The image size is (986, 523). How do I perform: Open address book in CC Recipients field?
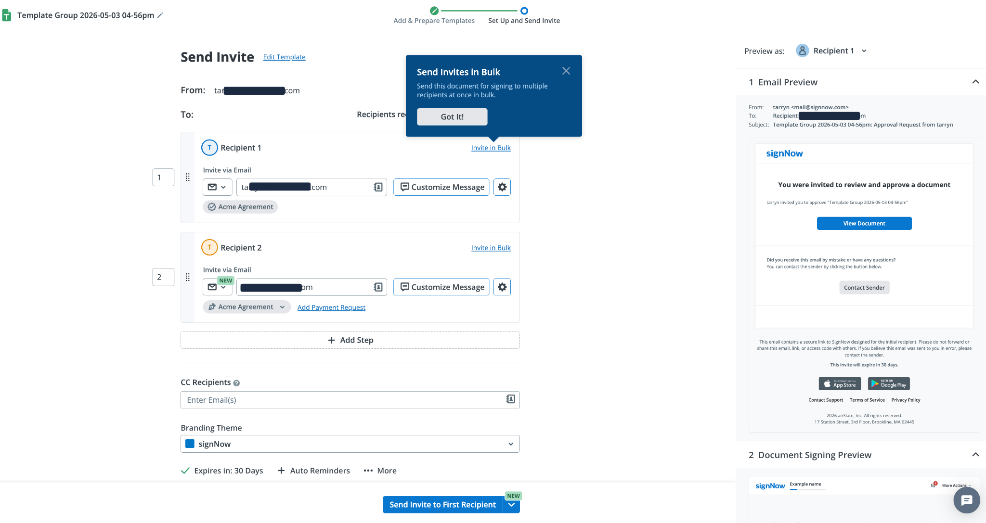click(x=510, y=399)
